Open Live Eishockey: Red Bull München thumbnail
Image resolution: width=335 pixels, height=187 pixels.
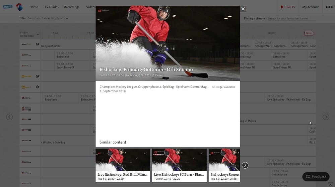pos(123,165)
